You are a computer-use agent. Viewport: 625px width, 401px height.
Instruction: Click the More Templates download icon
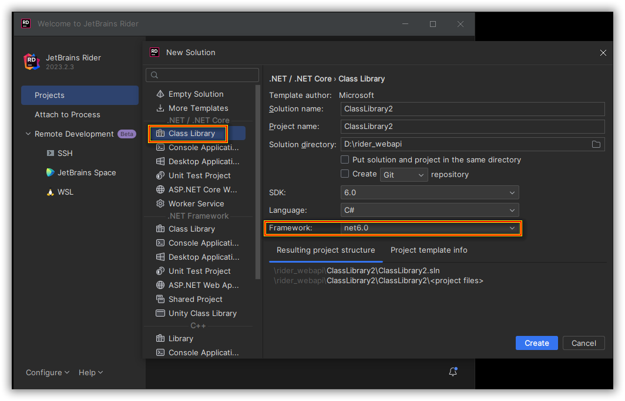[160, 108]
